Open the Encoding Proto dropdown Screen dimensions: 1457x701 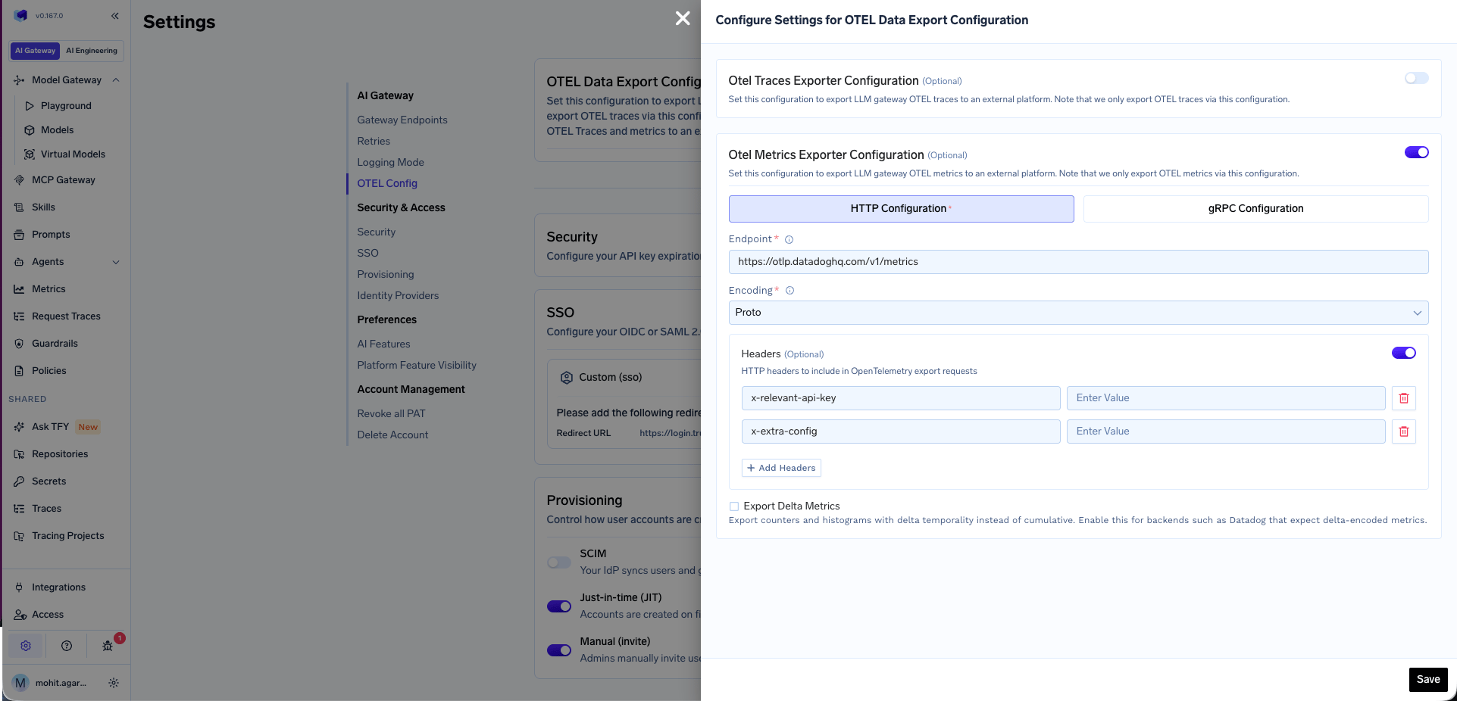coord(1078,313)
